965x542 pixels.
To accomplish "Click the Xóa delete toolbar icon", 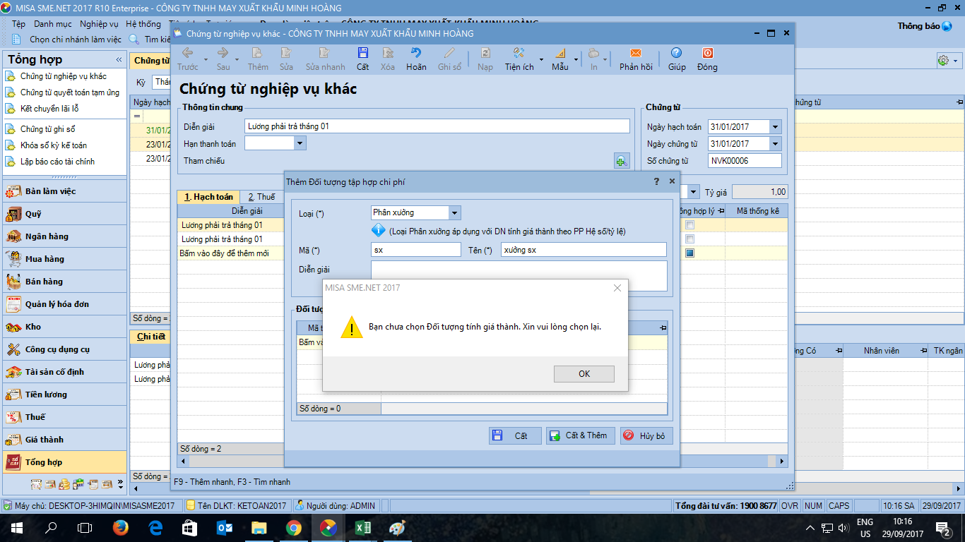I will [x=388, y=53].
